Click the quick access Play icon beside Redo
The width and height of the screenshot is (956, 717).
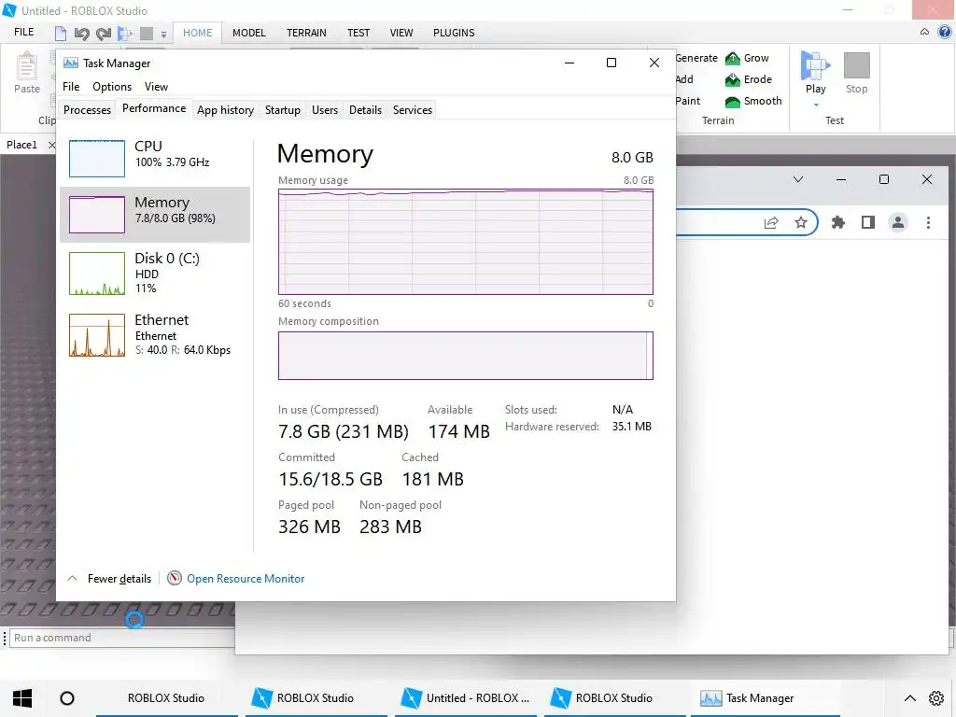(x=125, y=34)
